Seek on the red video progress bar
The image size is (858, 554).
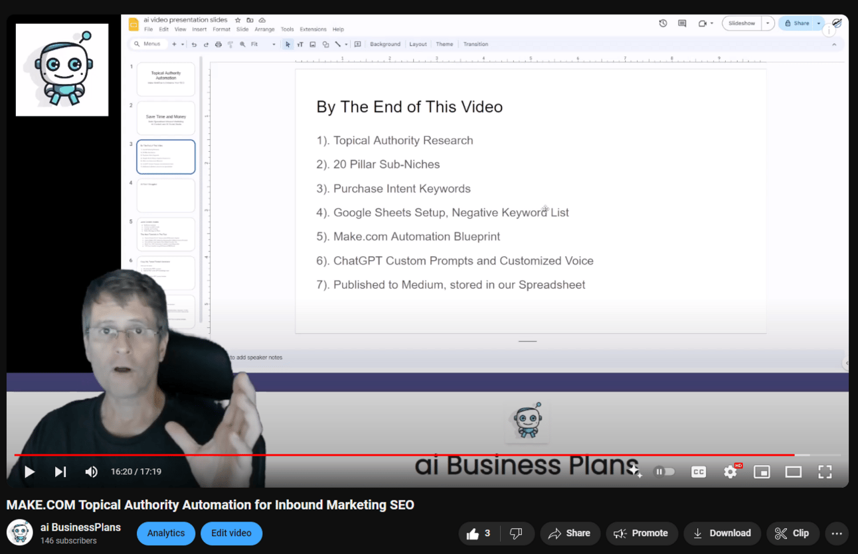(404, 455)
